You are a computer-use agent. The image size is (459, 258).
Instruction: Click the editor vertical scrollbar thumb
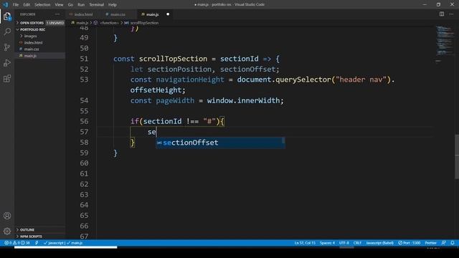pos(457,156)
